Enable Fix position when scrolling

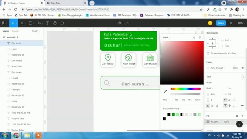click(x=208, y=53)
